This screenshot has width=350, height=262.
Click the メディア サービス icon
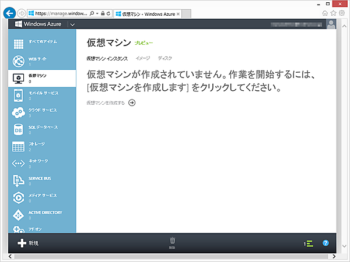coord(18,198)
